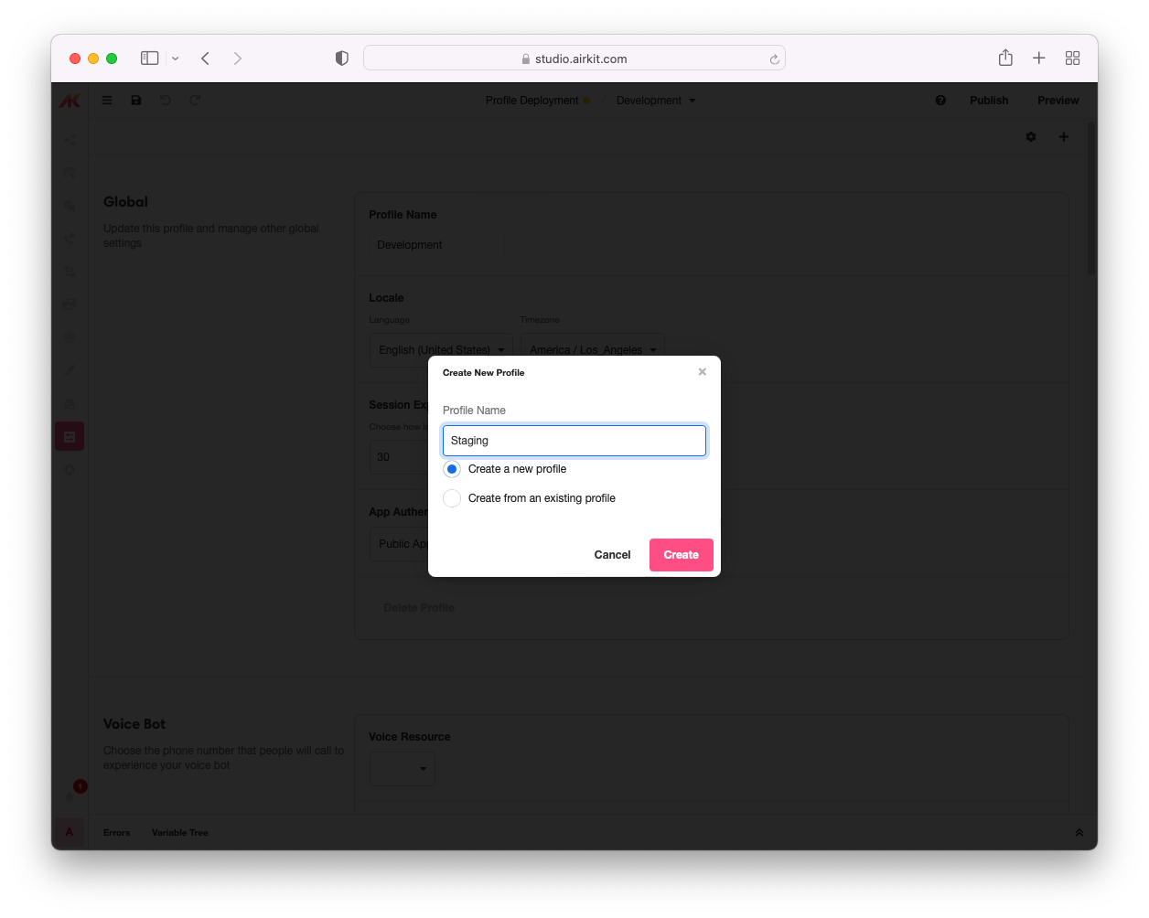Open the media library sidebar icon
The width and height of the screenshot is (1149, 918).
pos(70,304)
